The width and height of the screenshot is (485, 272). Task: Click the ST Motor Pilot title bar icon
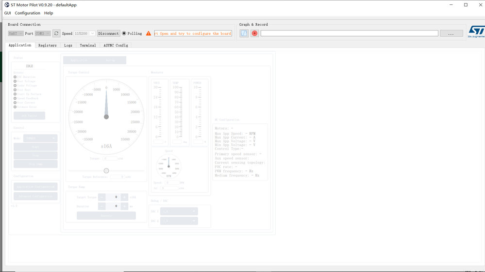coord(7,5)
